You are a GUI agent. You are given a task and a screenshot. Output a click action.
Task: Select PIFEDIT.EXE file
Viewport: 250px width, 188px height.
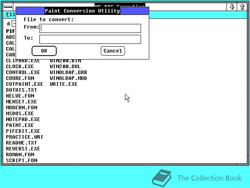[23, 131]
